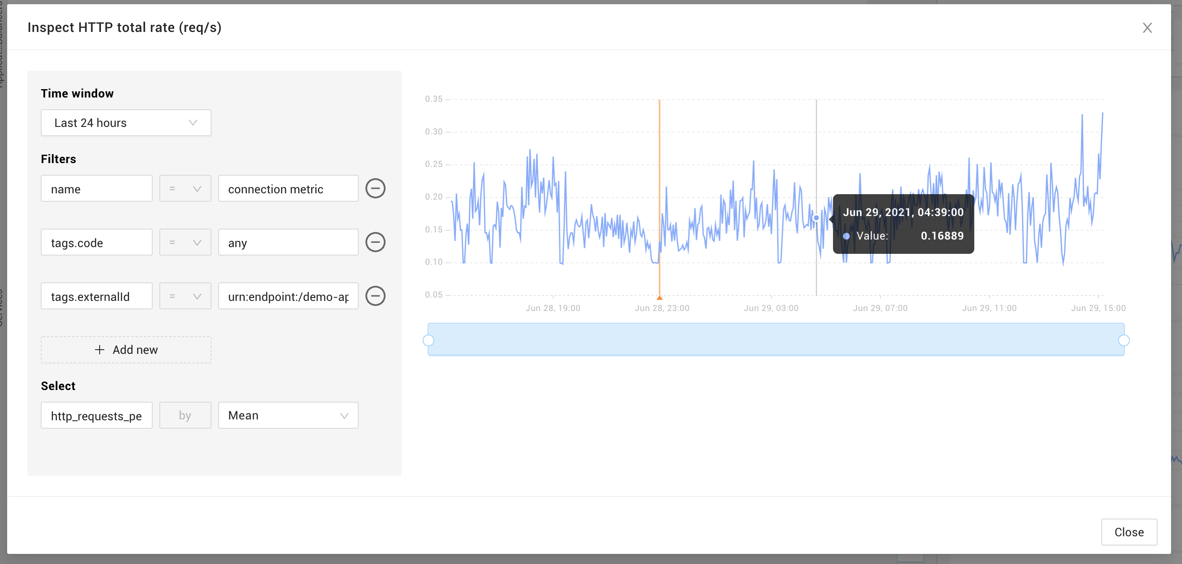Remove the tags.code filter row
Image resolution: width=1182 pixels, height=564 pixels.
coord(375,242)
